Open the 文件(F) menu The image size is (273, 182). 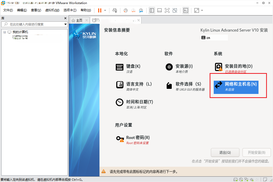[x=8, y=10]
